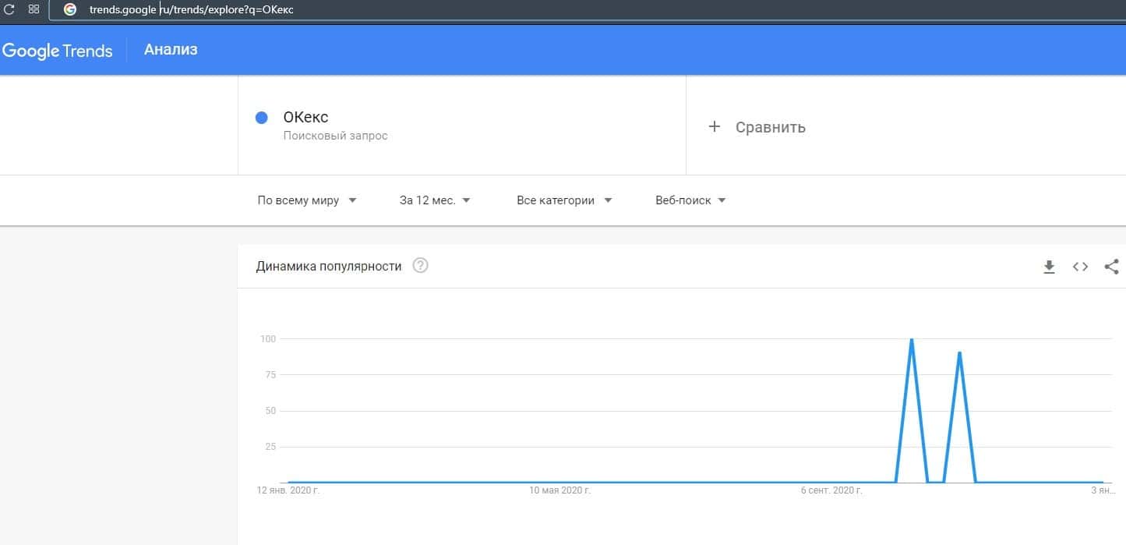Expand the Все категории dropdown

(x=564, y=200)
